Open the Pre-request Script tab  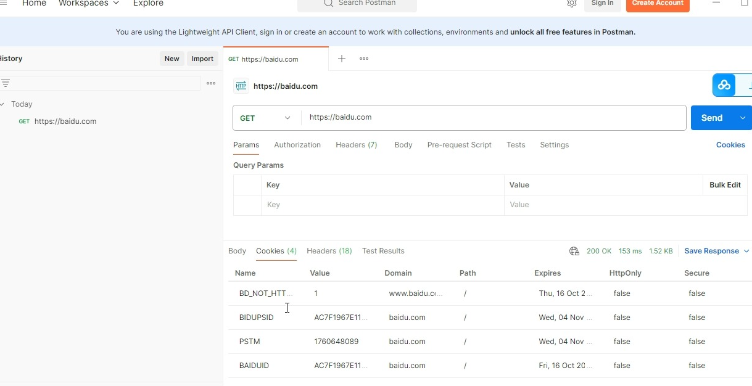(x=460, y=145)
